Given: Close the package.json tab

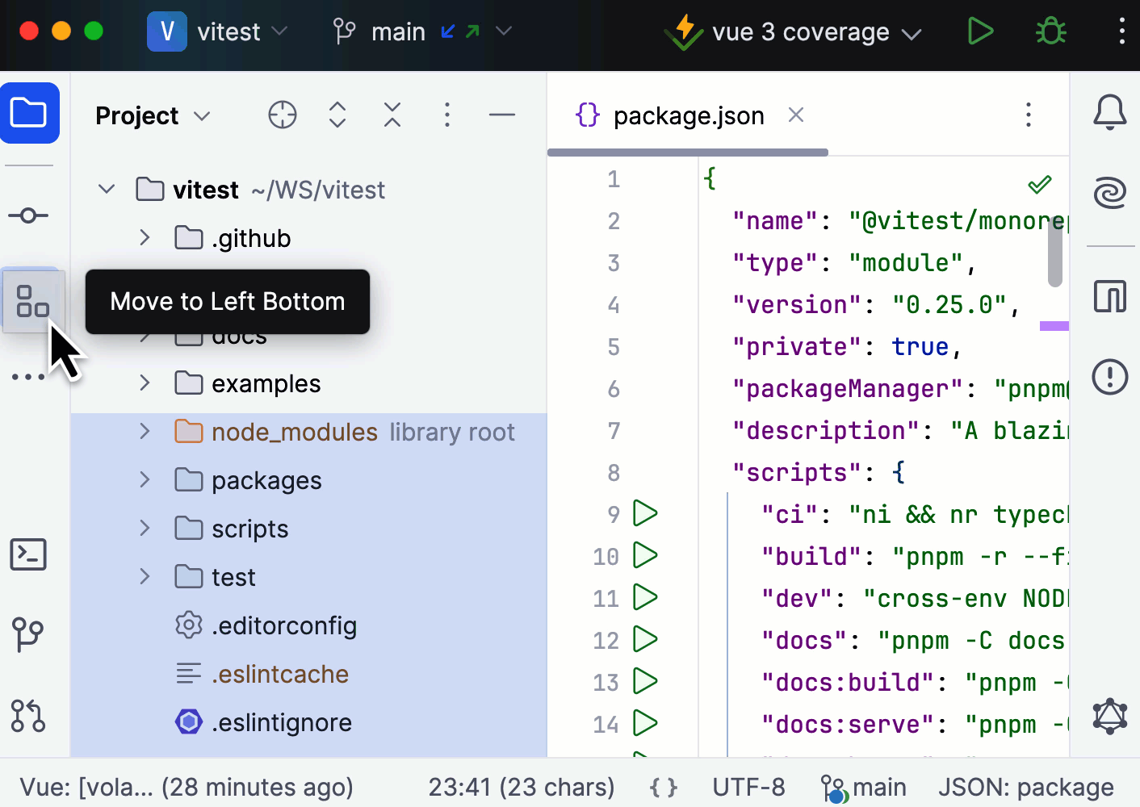Looking at the screenshot, I should click(x=796, y=115).
